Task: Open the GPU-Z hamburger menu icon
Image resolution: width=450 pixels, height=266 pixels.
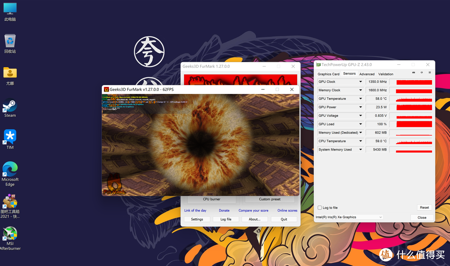Action: point(430,73)
